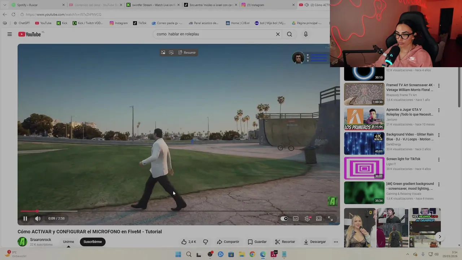Image resolution: width=462 pixels, height=260 pixels.
Task: Toggle subtitles in the video player
Action: tap(296, 218)
